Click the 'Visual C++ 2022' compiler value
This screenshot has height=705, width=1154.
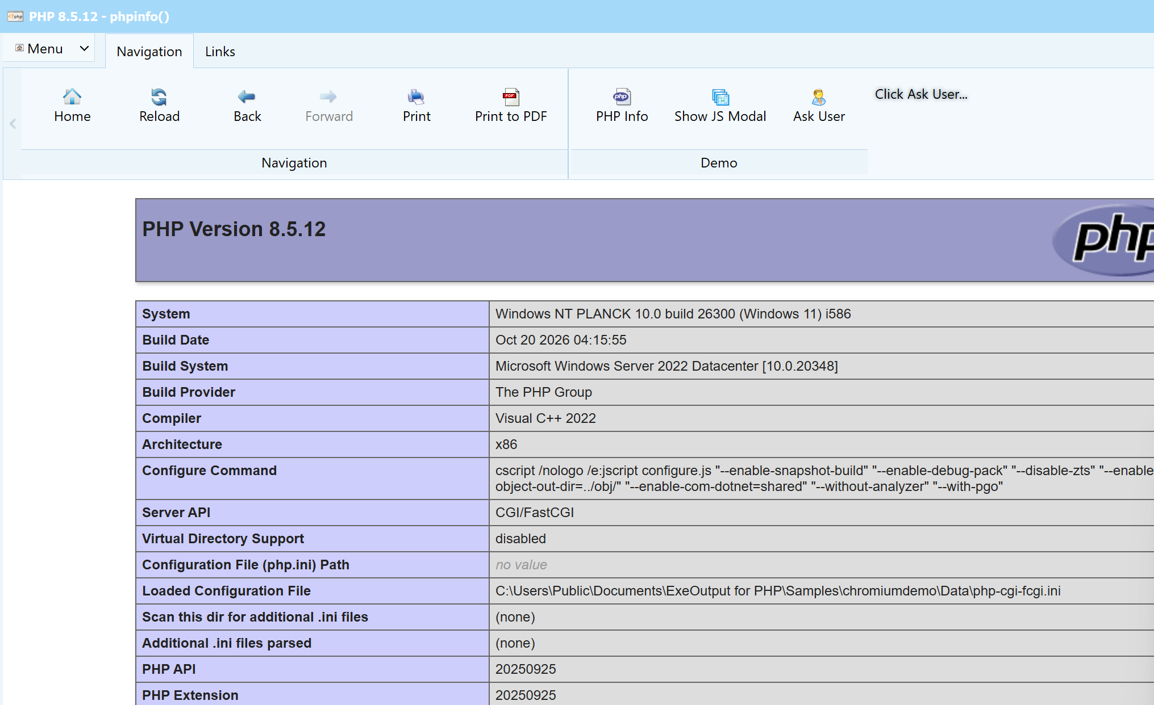point(545,418)
